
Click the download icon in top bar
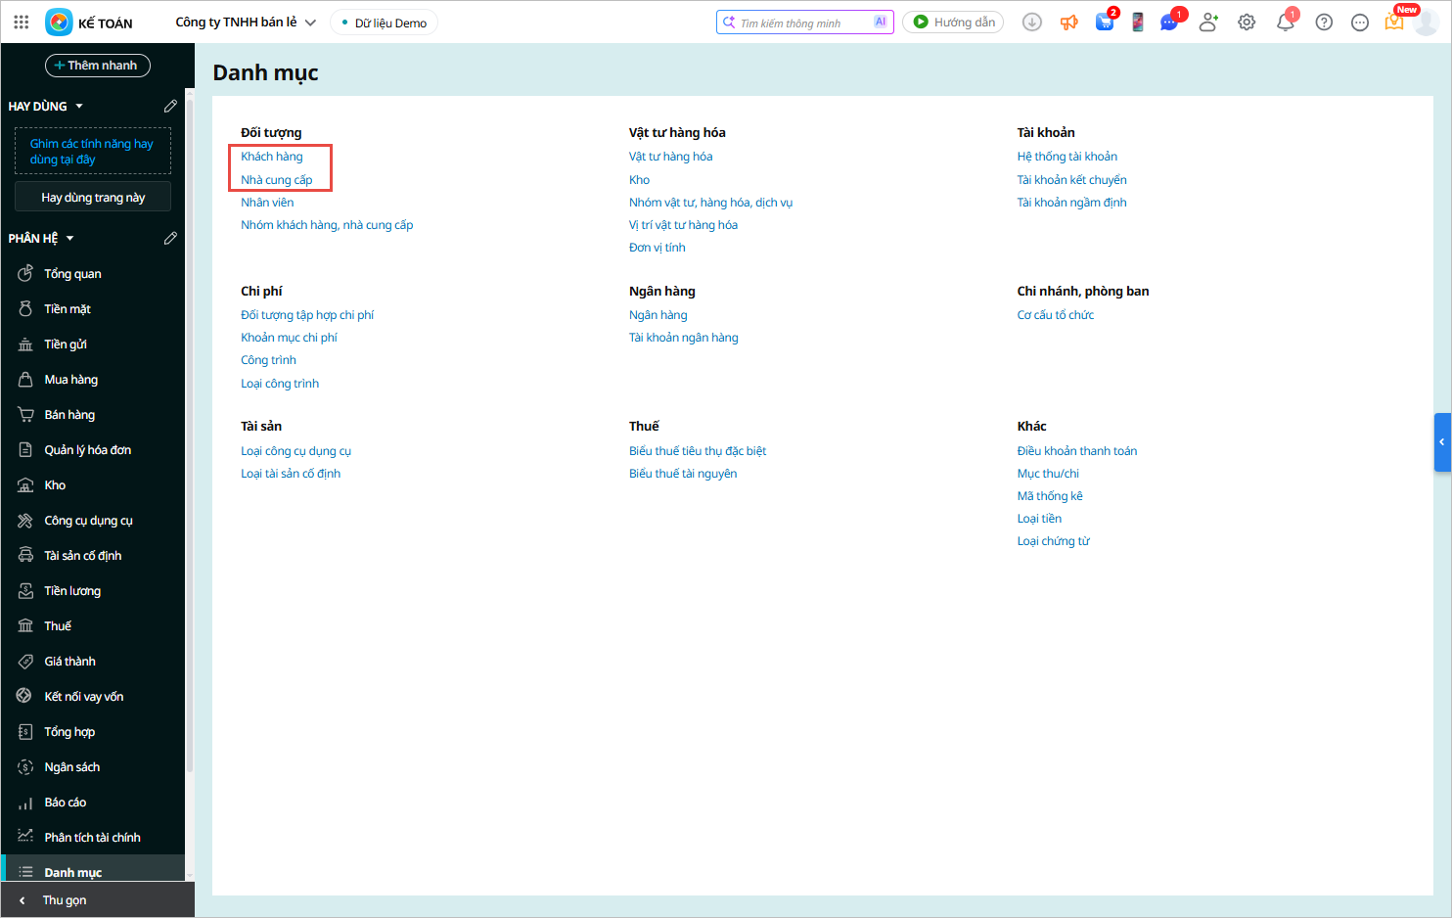[1031, 22]
